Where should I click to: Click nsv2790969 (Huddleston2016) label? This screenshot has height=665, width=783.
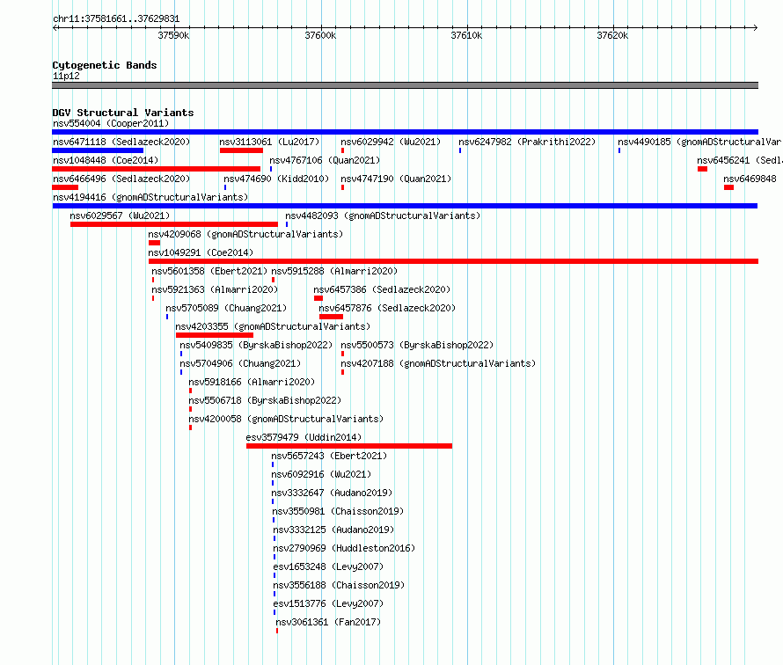[x=344, y=548]
